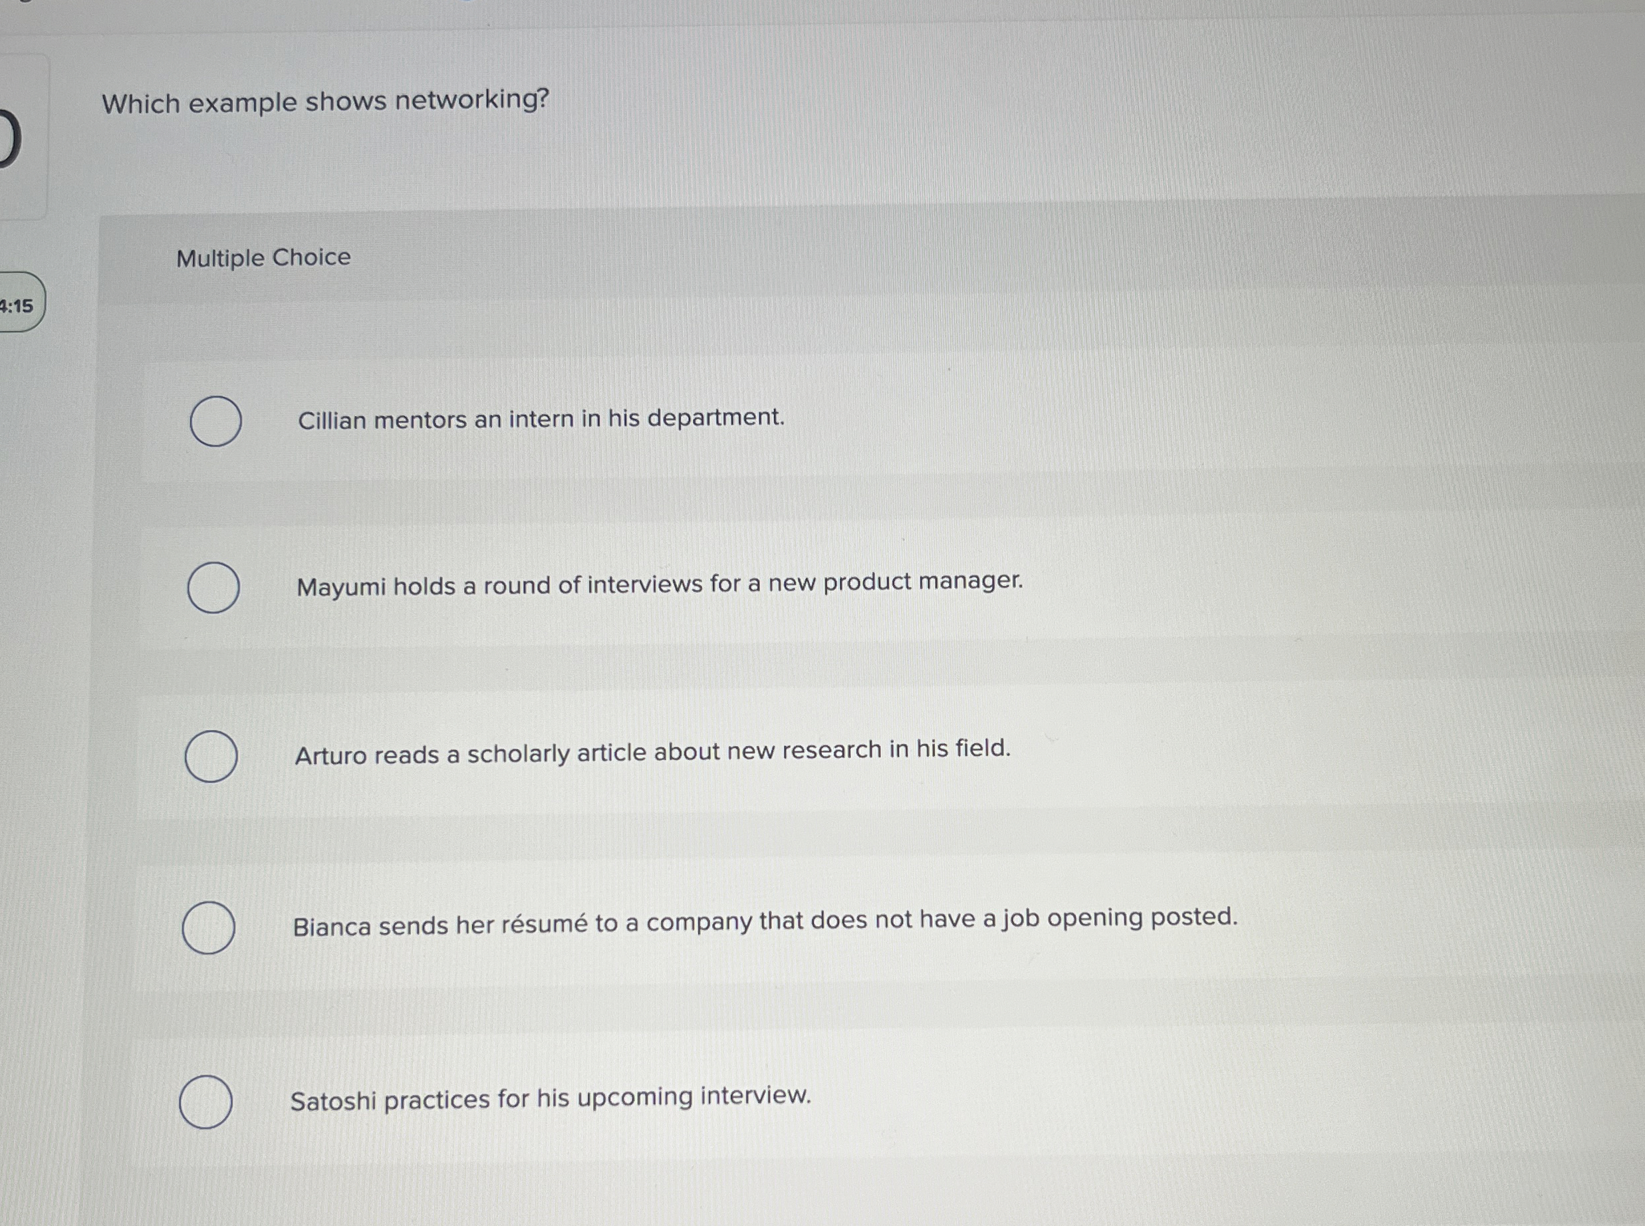Click the Multiple Choice label
This screenshot has height=1226, width=1645.
click(263, 257)
